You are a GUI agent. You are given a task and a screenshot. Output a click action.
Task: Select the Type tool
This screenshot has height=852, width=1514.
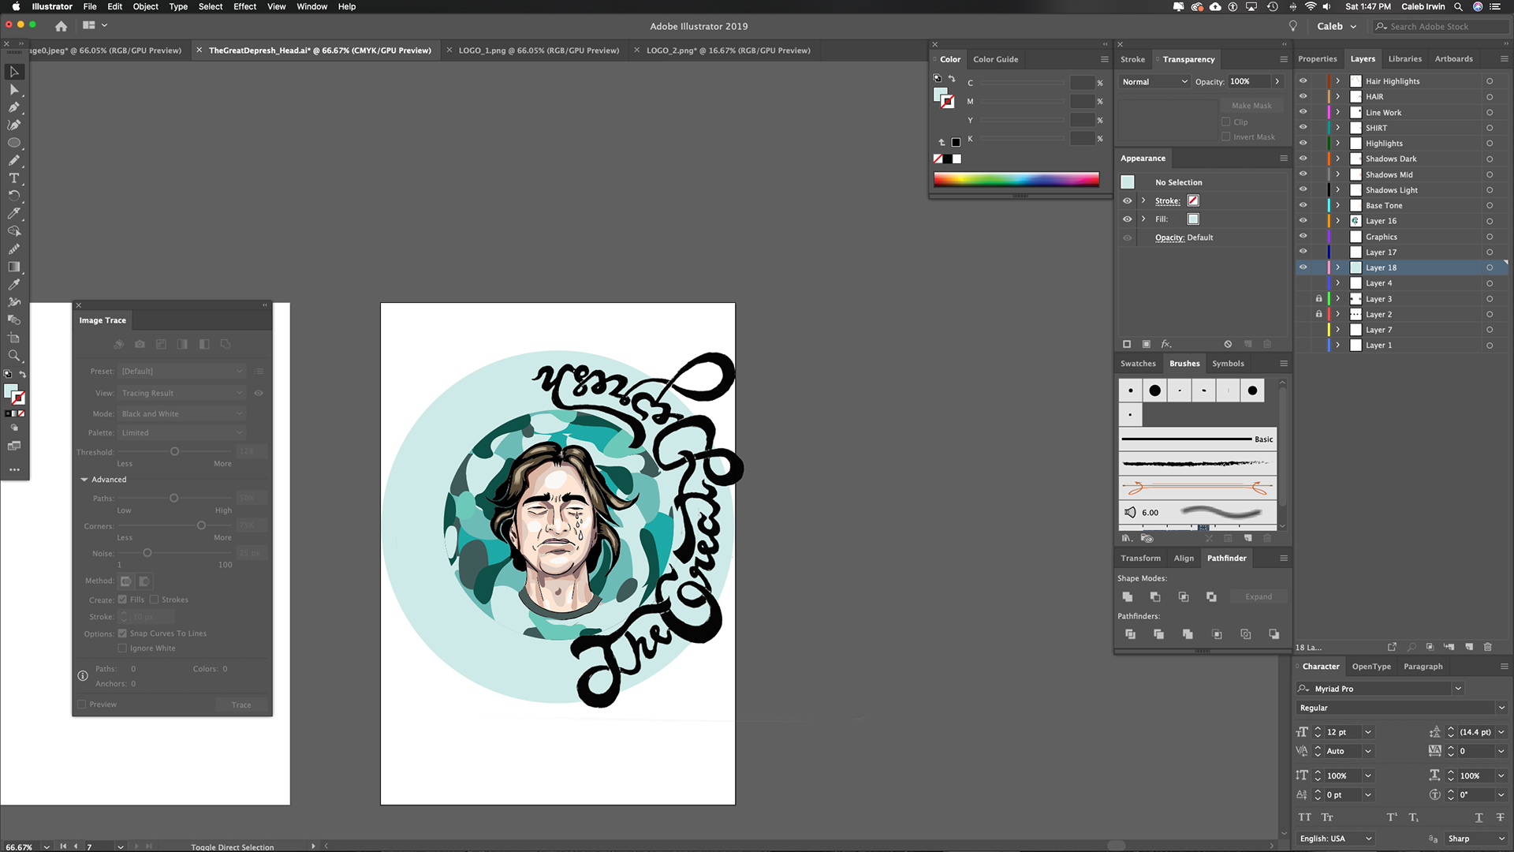click(14, 178)
